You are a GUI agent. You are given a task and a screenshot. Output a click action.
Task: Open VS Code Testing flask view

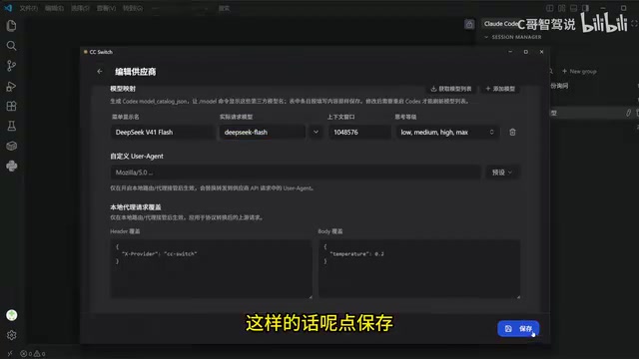[11, 127]
